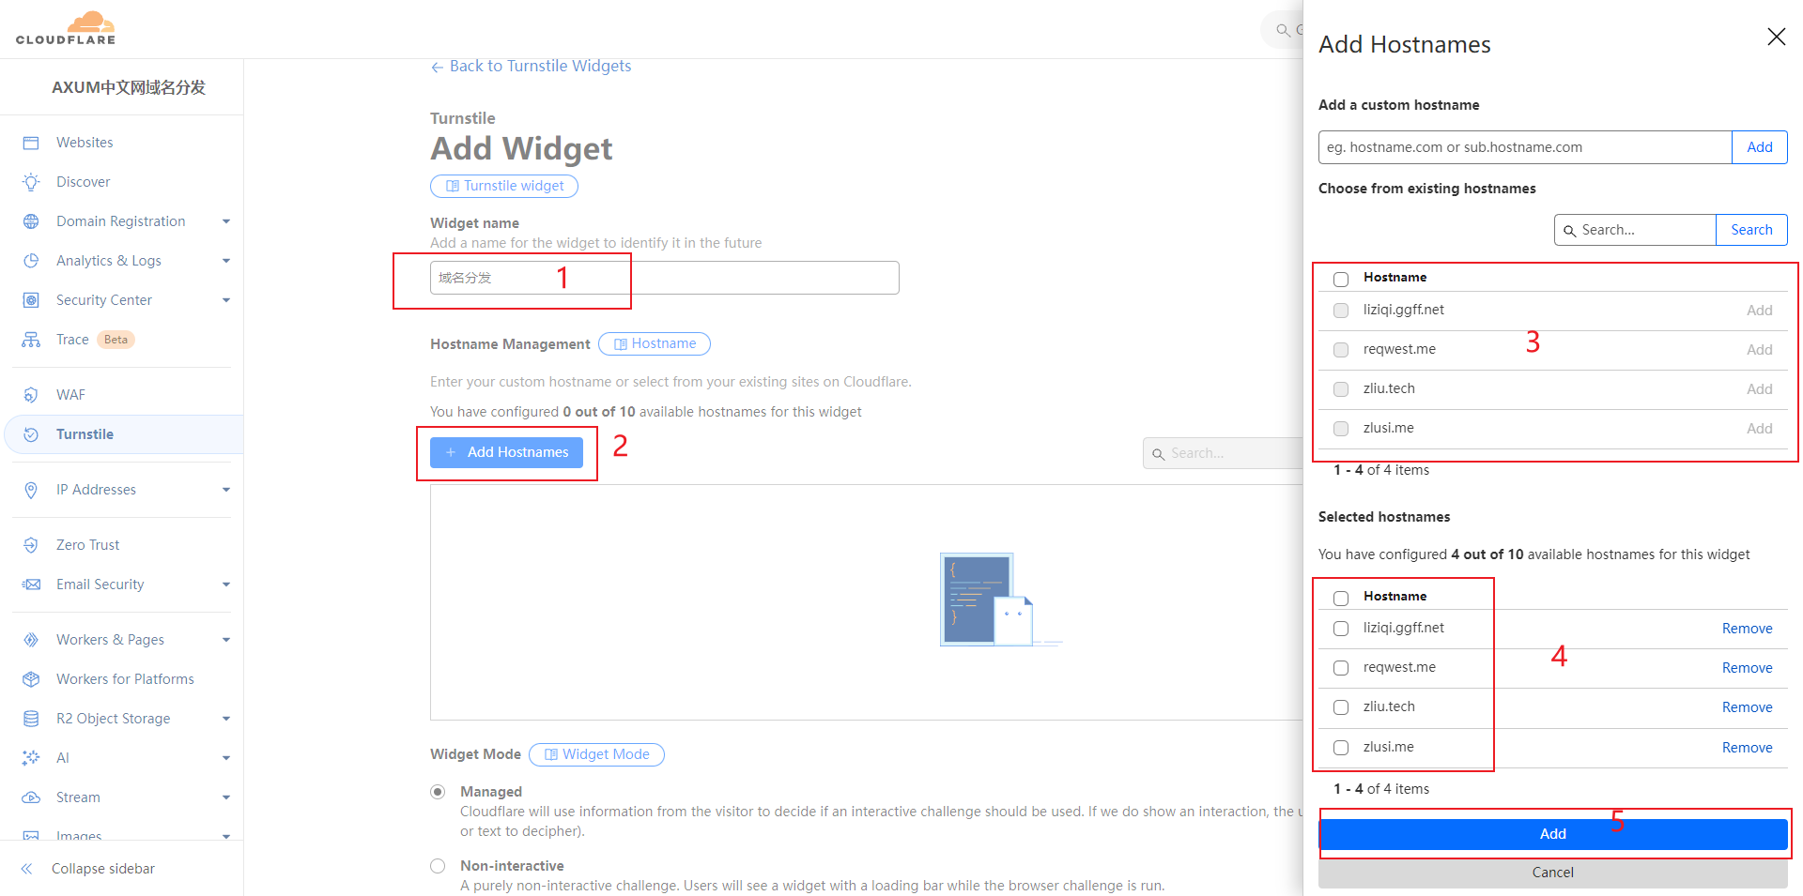The image size is (1803, 896).
Task: Select the Managed widget mode radio
Action: coord(438,792)
